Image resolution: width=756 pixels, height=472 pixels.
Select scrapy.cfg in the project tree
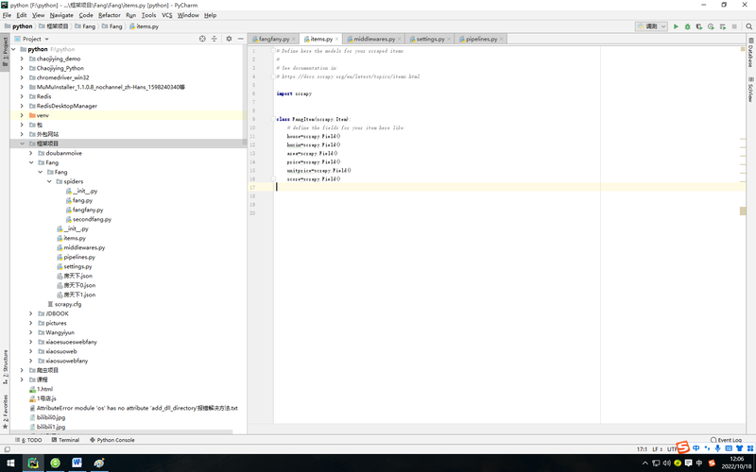pyautogui.click(x=64, y=304)
